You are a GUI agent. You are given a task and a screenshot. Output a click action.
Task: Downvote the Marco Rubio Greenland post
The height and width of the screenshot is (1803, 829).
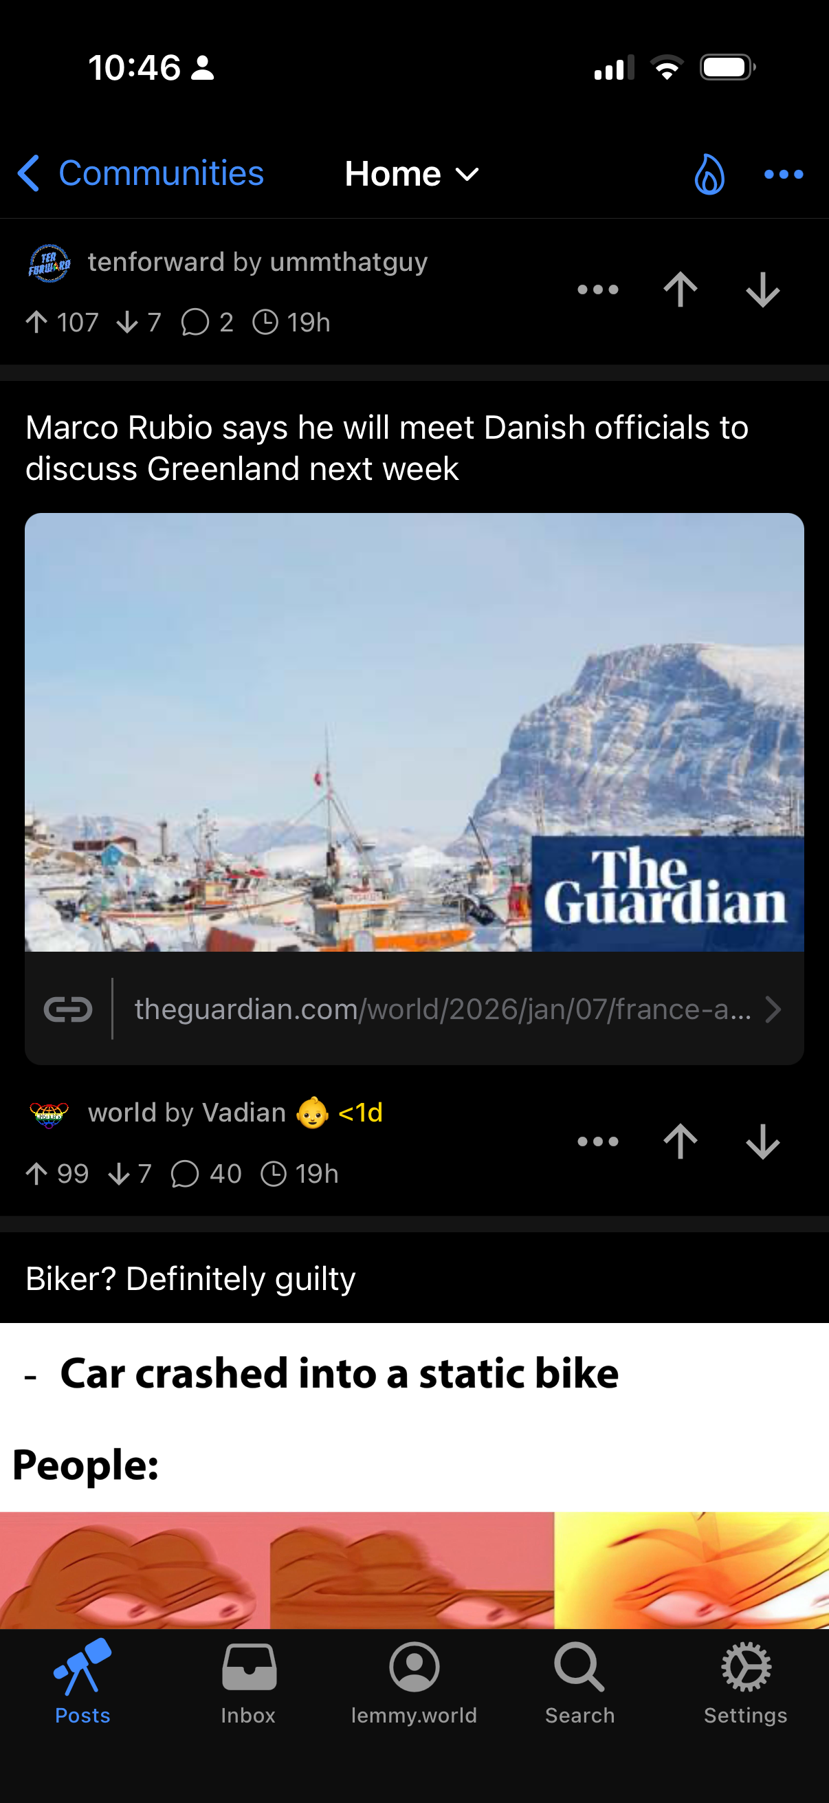click(x=762, y=1141)
